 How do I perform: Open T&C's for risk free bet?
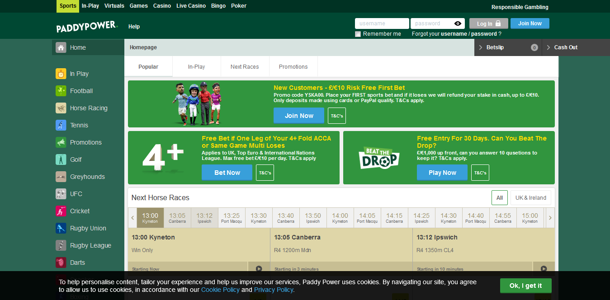337,116
